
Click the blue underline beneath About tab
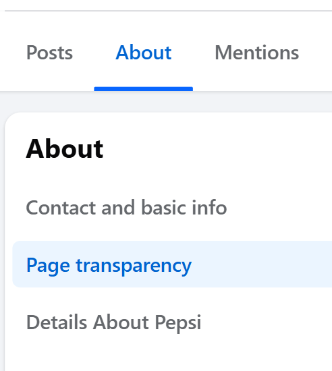144,89
